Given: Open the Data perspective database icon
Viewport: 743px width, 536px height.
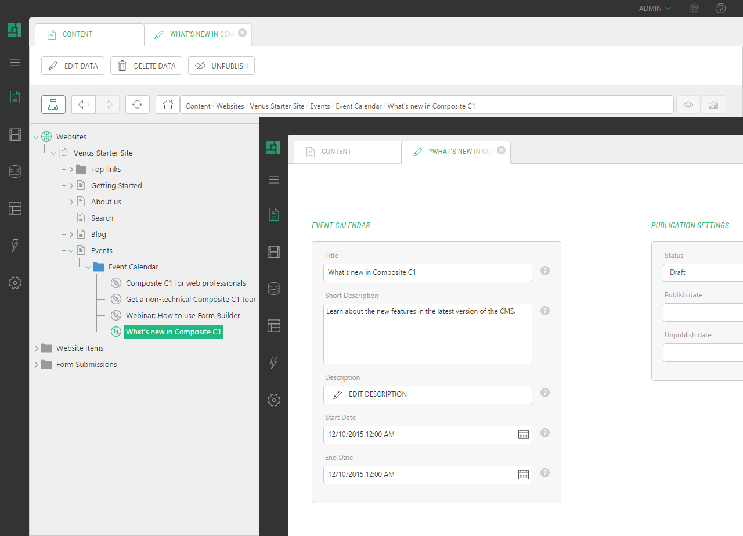Looking at the screenshot, I should pyautogui.click(x=15, y=171).
